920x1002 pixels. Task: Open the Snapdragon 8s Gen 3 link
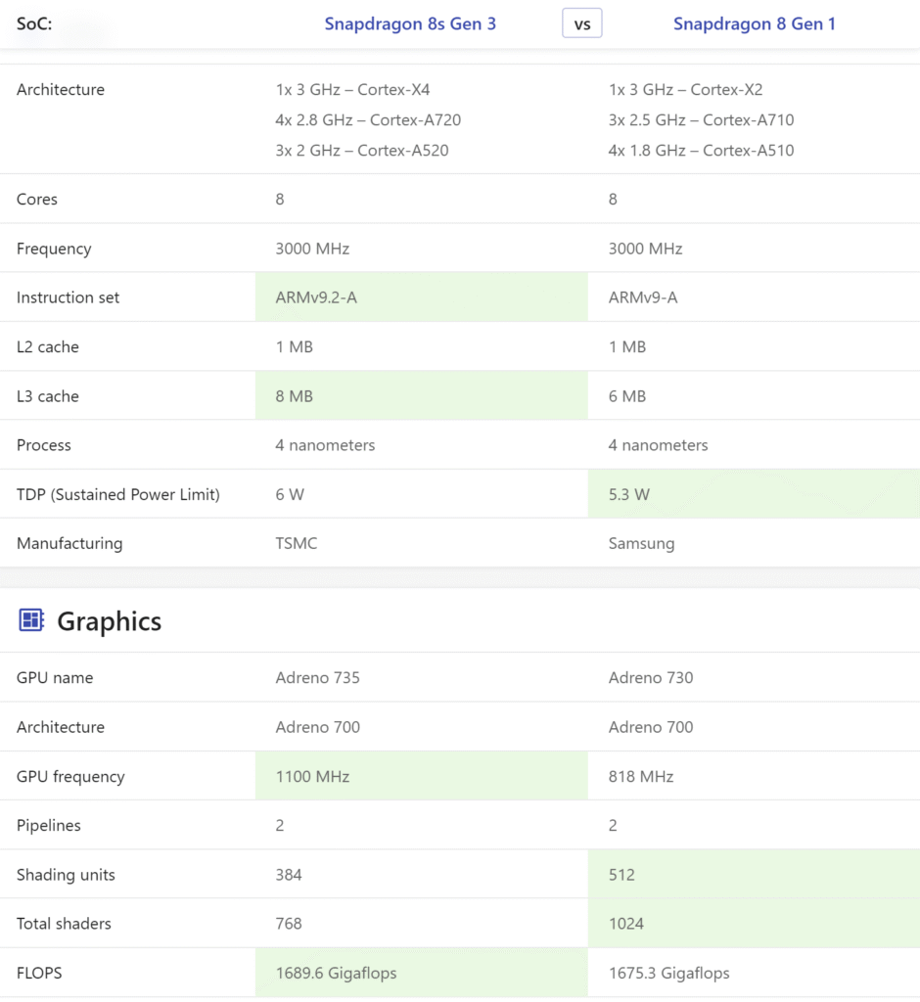pyautogui.click(x=410, y=23)
